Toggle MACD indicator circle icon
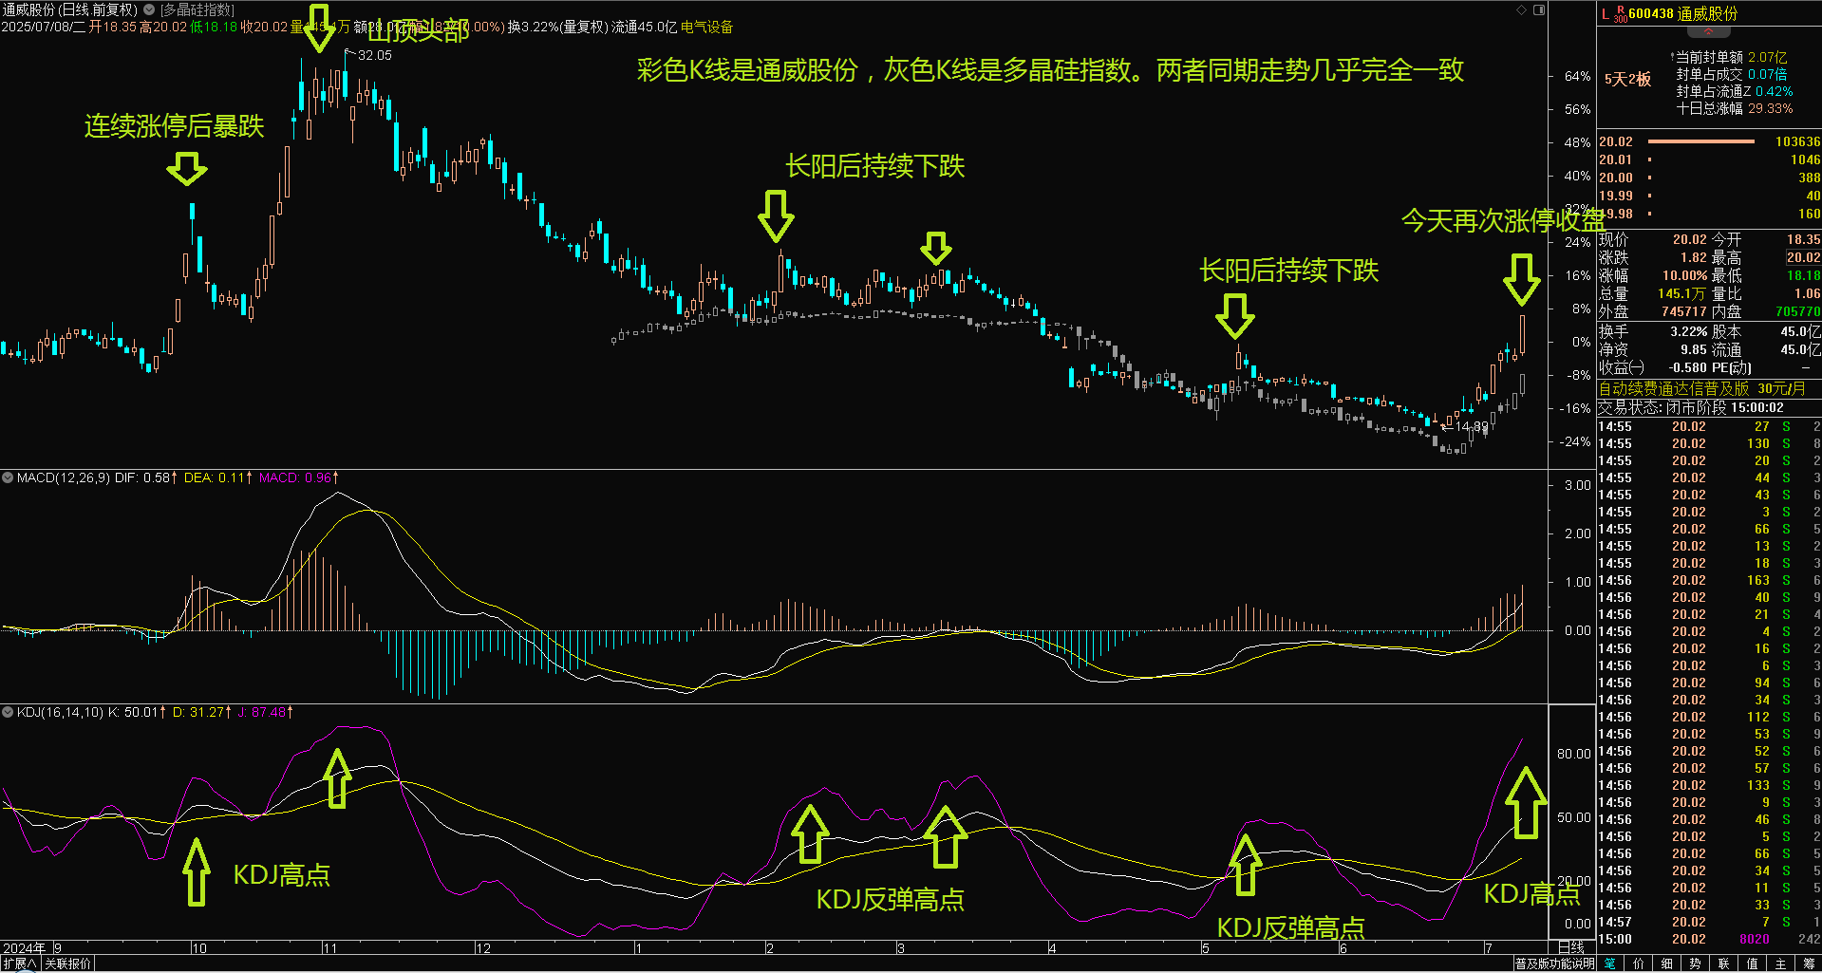This screenshot has height=973, width=1822. [8, 477]
